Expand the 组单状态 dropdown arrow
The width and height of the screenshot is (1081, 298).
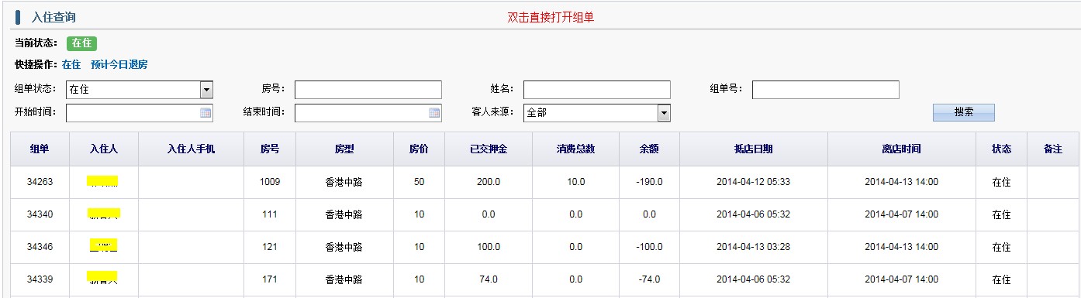206,90
